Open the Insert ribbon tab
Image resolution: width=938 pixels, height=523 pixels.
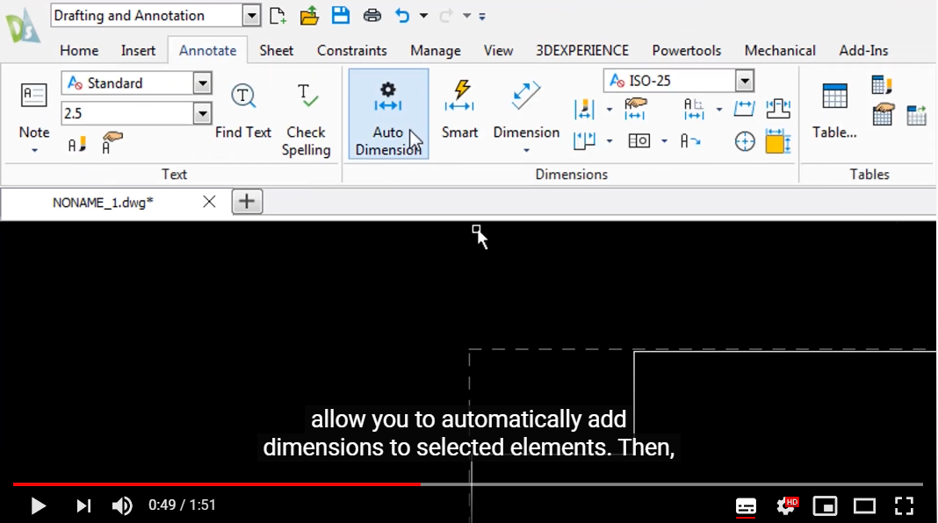pyautogui.click(x=138, y=51)
